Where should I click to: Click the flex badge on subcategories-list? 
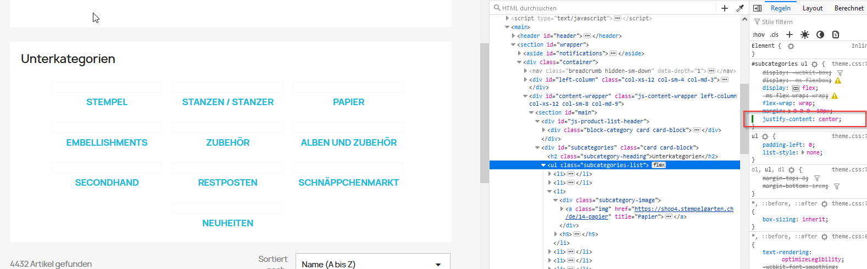[x=659, y=165]
